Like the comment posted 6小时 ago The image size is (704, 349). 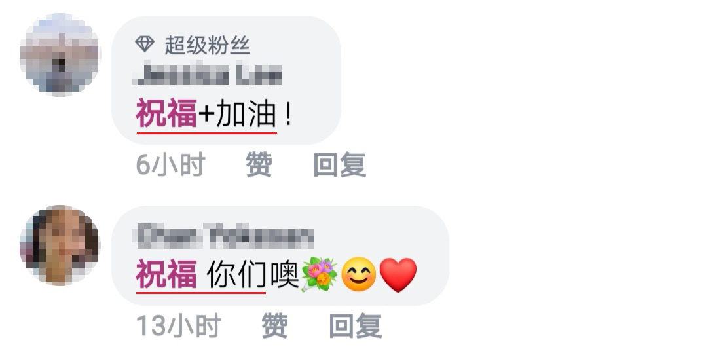coord(259,164)
